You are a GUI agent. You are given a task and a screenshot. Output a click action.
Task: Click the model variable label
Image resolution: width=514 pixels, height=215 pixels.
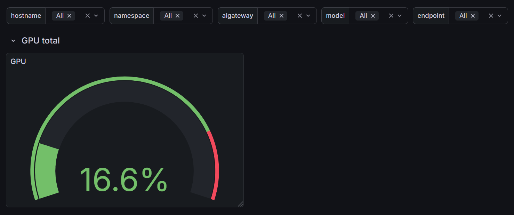click(x=335, y=16)
